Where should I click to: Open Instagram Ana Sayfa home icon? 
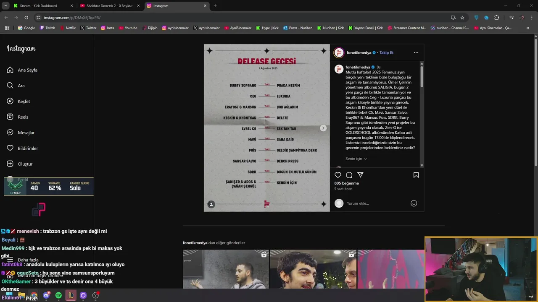pyautogui.click(x=10, y=70)
